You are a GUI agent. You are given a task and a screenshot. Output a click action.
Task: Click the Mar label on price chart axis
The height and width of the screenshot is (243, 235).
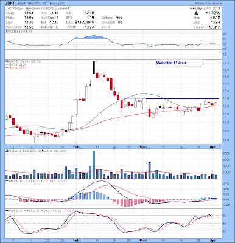pyautogui.click(x=143, y=146)
